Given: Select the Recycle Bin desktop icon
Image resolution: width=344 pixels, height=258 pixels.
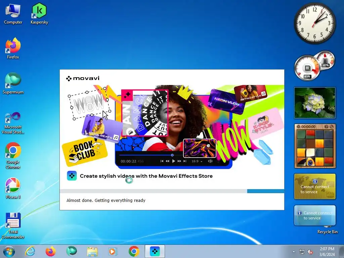Looking at the screenshot, I should tap(327, 229).
